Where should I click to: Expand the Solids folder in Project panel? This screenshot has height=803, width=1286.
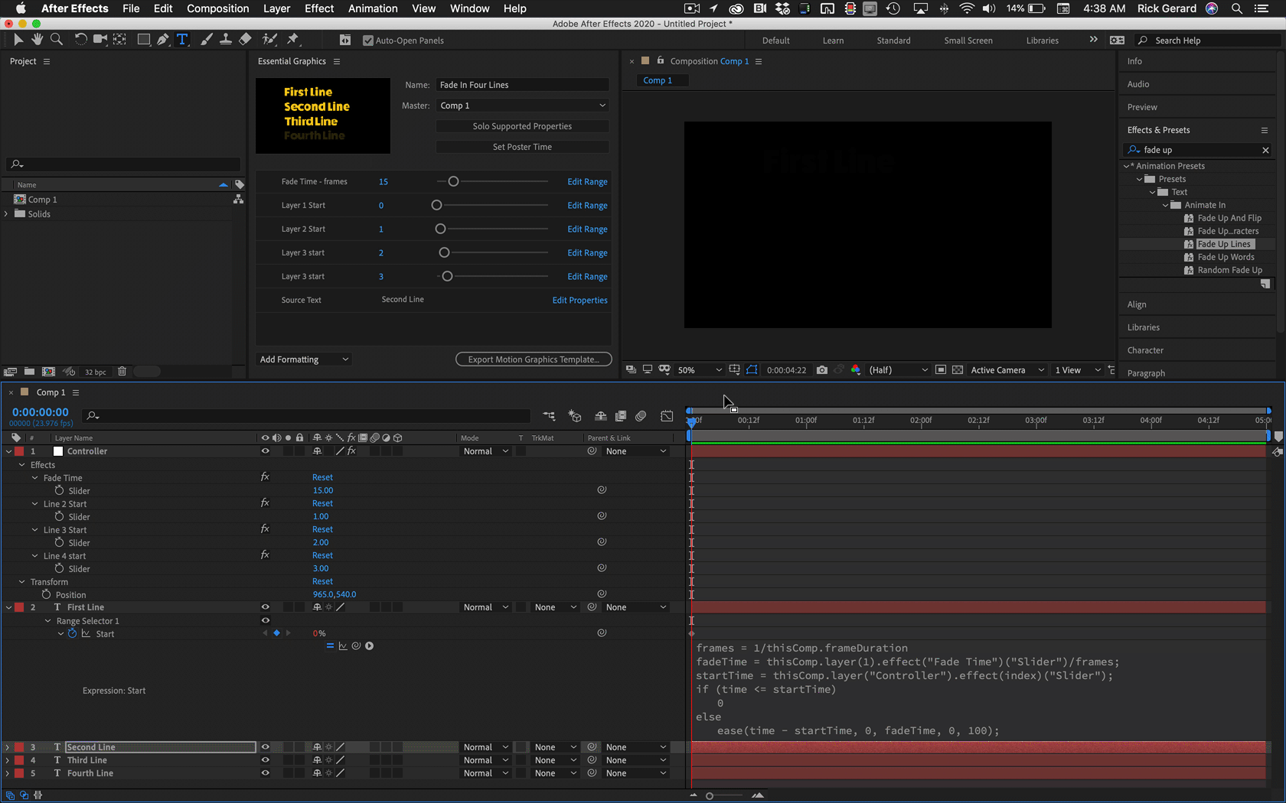7,214
